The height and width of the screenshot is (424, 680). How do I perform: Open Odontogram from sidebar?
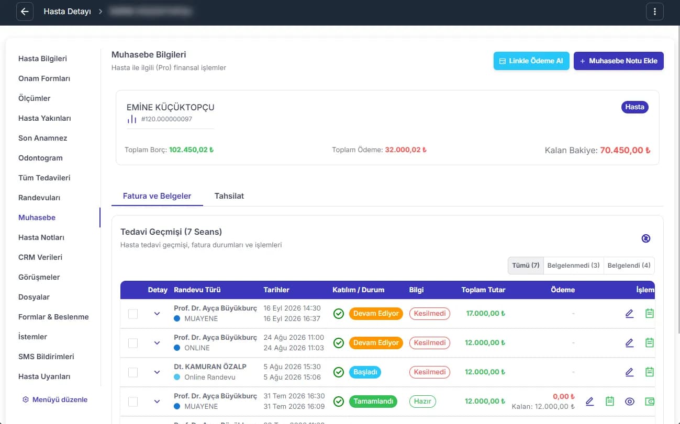(40, 158)
